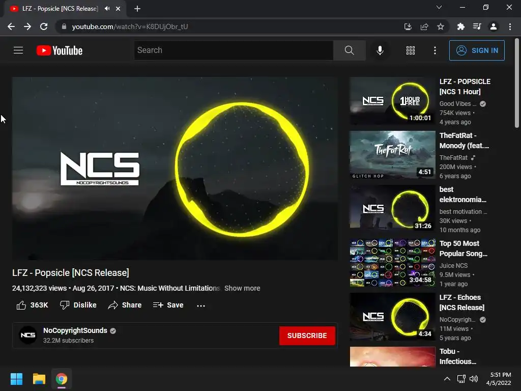Click the 'LFZ - POPSICLE [NCS 1 Hour]' title

point(465,87)
